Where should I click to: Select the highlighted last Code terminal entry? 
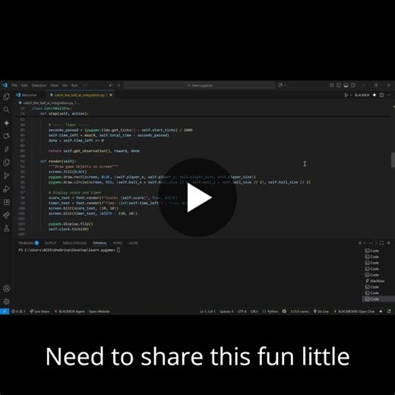tap(378, 299)
